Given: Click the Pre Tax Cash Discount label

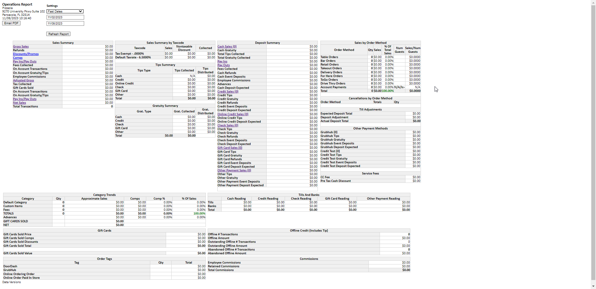Looking at the screenshot, I should pyautogui.click(x=336, y=181).
